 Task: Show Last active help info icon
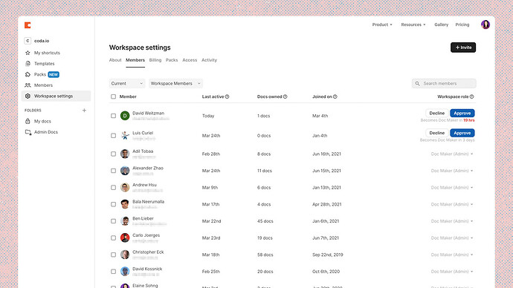pyautogui.click(x=227, y=96)
